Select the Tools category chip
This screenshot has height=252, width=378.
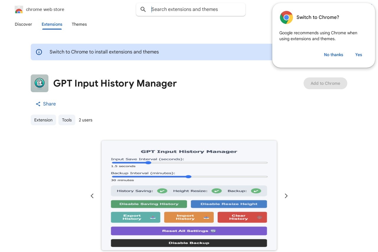click(67, 120)
